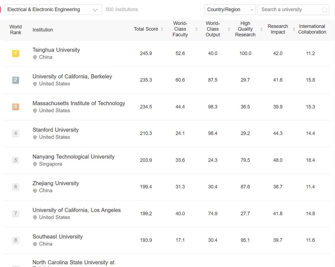Click the rank 7 badge
Viewport: 335px width, 267px height.
(16, 214)
